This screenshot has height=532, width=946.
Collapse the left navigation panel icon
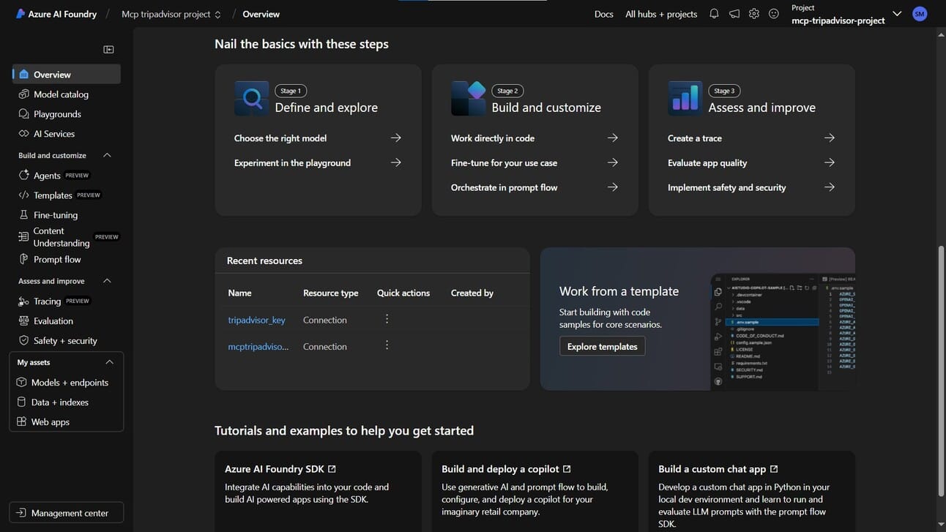coord(108,50)
